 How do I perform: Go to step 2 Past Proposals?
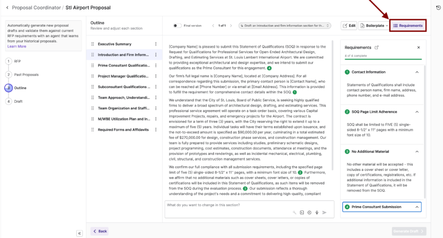pos(22,75)
